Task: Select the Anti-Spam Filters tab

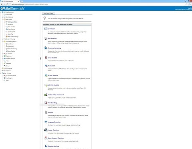Action: coord(48,13)
